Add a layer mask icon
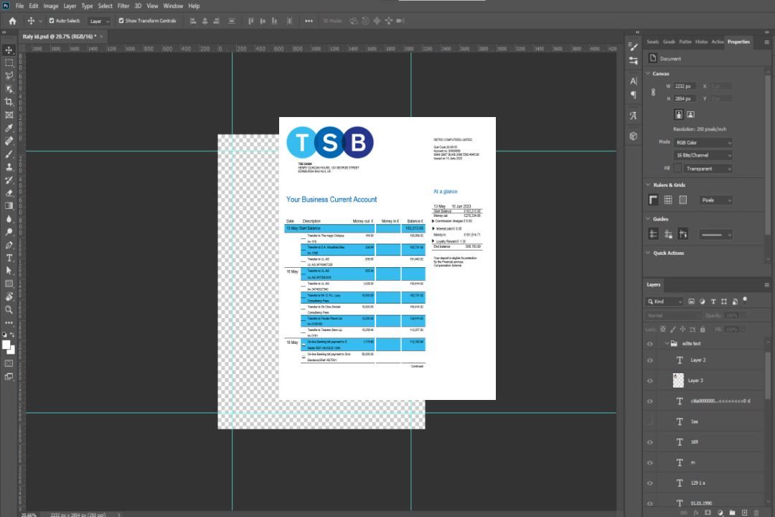The height and width of the screenshot is (517, 775). (x=708, y=513)
